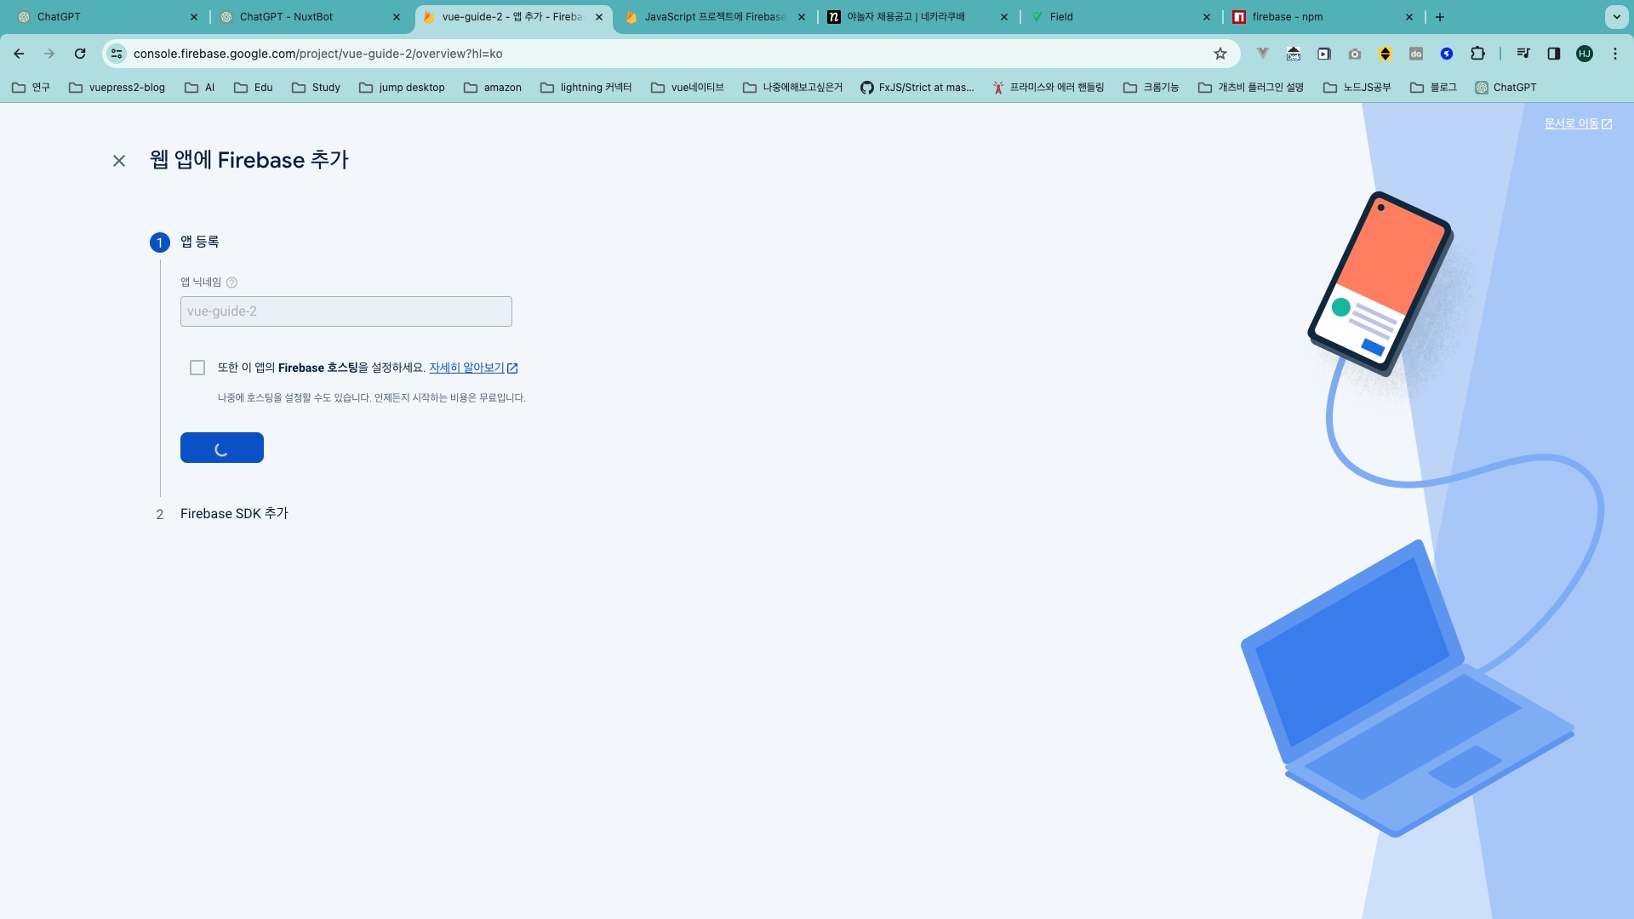Open the Vue devtools extension icon
The image size is (1634, 919).
click(1263, 54)
